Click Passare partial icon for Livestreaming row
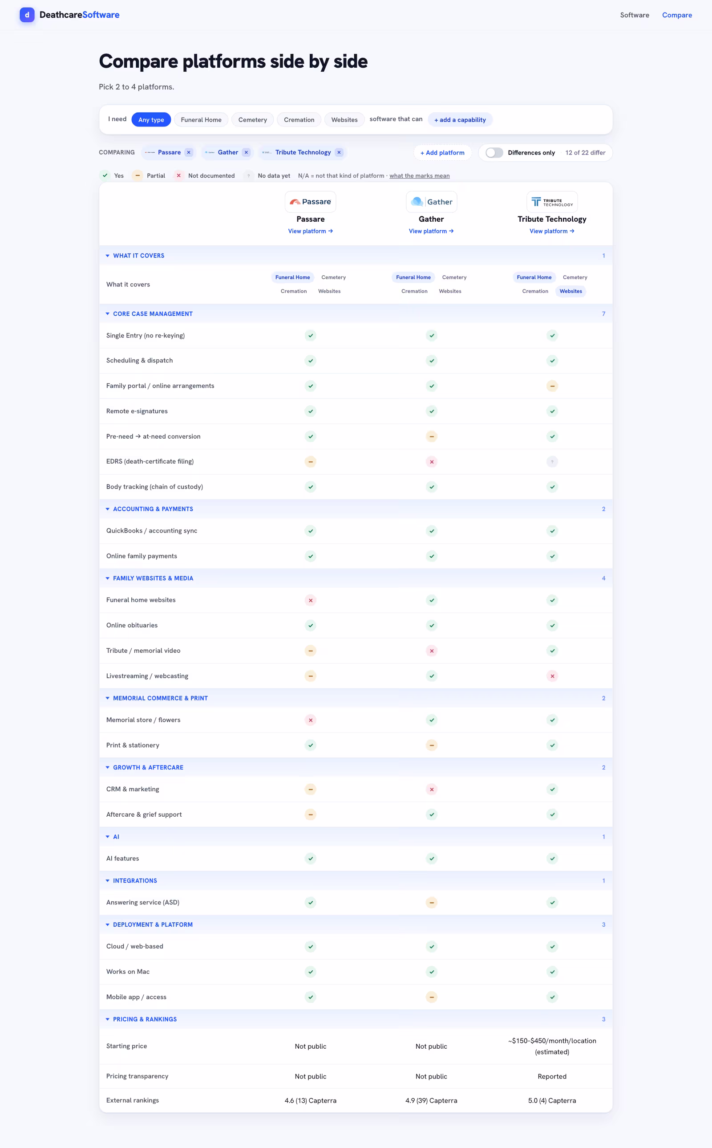Viewport: 712px width, 1148px height. point(310,676)
